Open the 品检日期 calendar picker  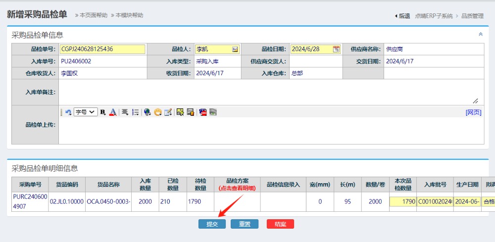336,49
